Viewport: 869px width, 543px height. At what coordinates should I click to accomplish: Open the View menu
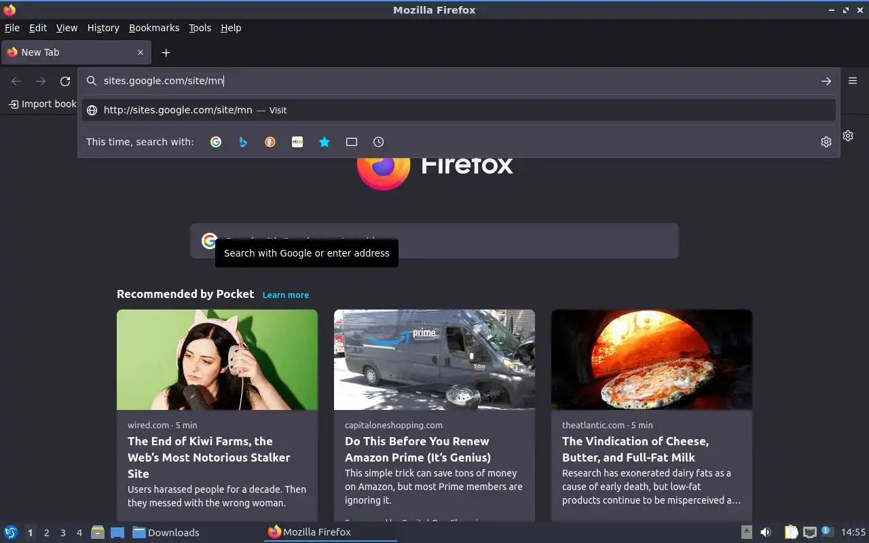click(x=67, y=28)
